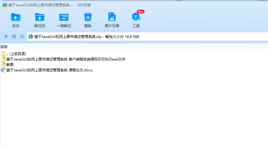The width and height of the screenshot is (268, 147).
Task: Click the folder icon of 截图
Action: [x=3, y=64]
